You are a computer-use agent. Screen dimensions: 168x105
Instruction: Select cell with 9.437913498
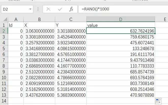121,60
